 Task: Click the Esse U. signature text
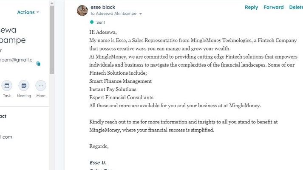click(98, 162)
